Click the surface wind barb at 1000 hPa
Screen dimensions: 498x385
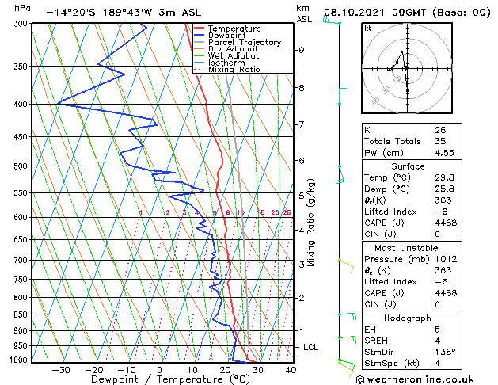pyautogui.click(x=347, y=366)
